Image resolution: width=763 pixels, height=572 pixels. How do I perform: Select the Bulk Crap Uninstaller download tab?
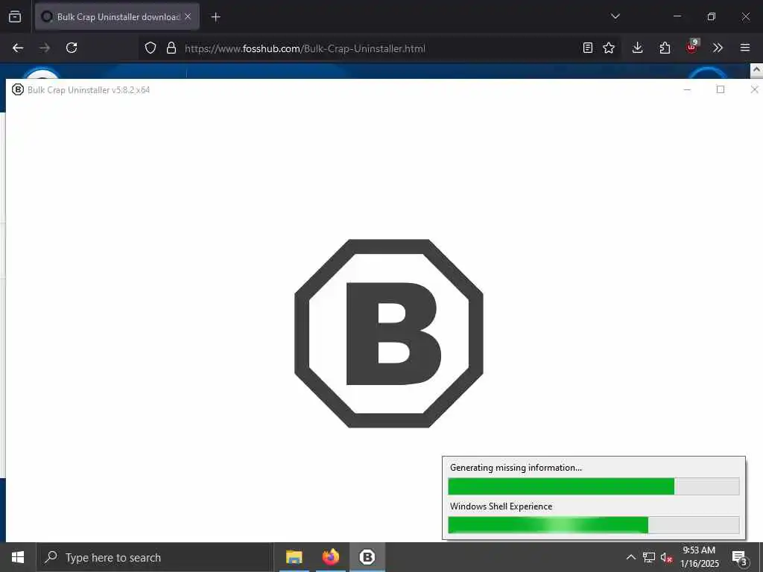(117, 16)
